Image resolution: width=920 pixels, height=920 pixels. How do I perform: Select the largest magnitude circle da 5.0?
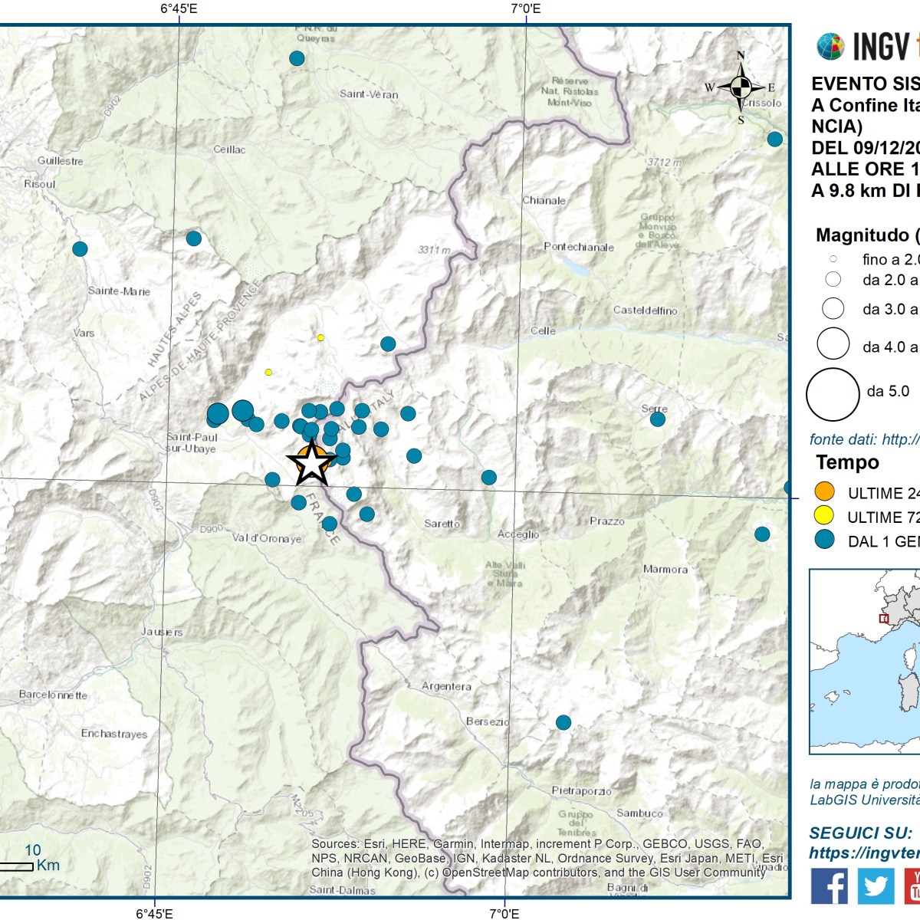[x=833, y=394]
